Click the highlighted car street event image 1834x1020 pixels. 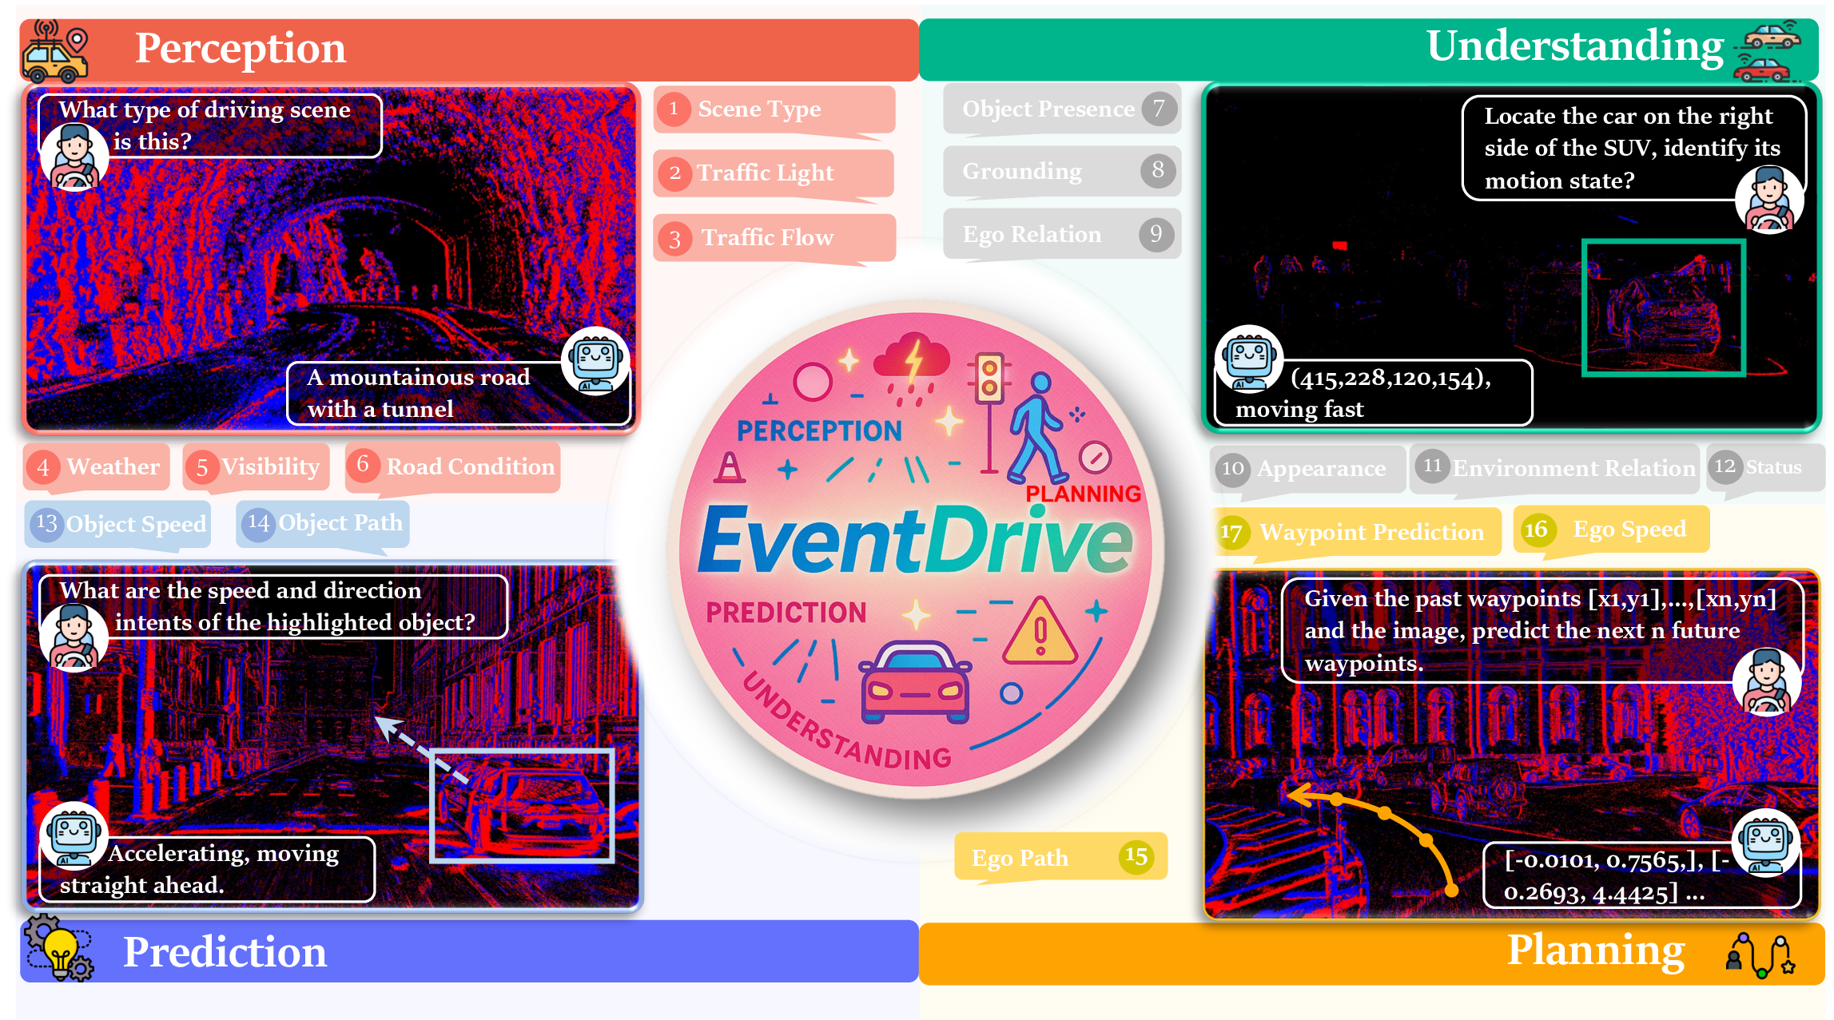[332, 737]
